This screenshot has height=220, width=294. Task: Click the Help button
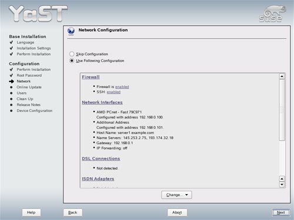(31, 212)
